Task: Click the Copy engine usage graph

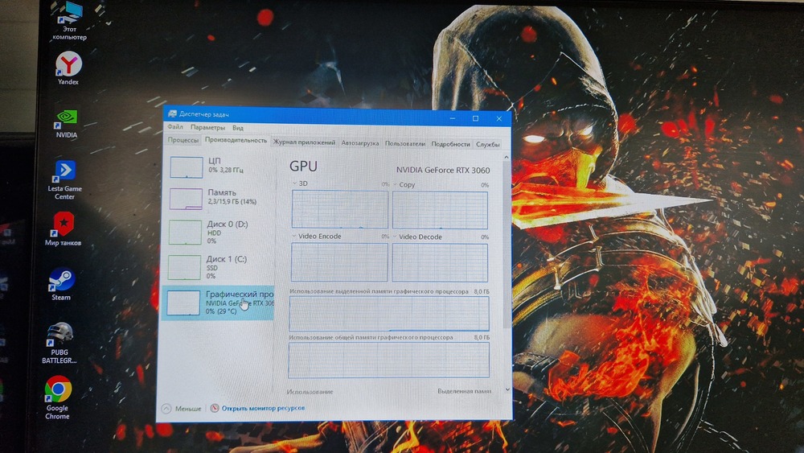Action: pyautogui.click(x=440, y=210)
